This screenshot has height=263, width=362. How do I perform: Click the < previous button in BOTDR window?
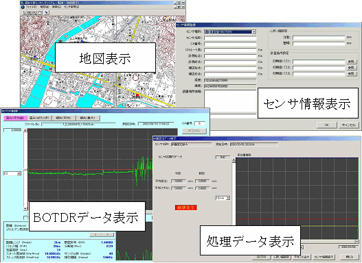click(x=95, y=235)
